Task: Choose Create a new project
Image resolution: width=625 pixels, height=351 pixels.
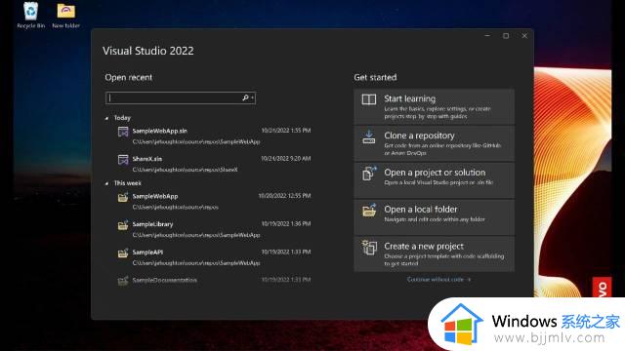Action: (434, 254)
